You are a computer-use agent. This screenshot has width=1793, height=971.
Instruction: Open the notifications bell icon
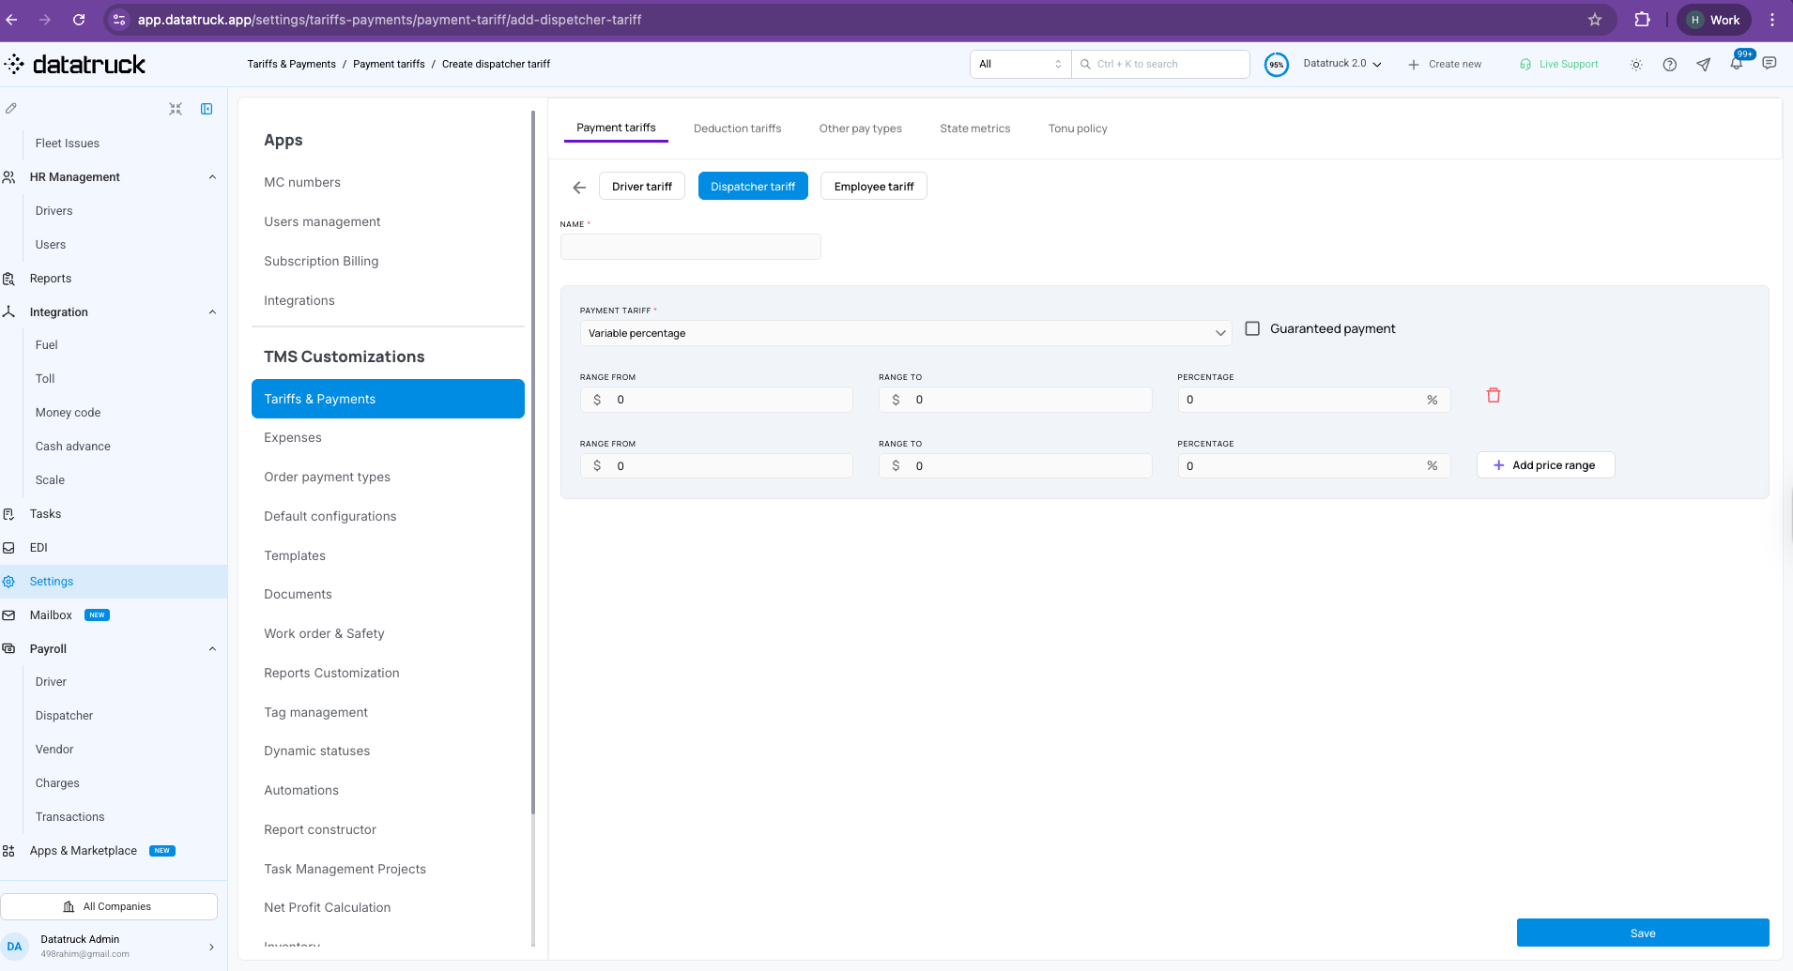point(1737,64)
